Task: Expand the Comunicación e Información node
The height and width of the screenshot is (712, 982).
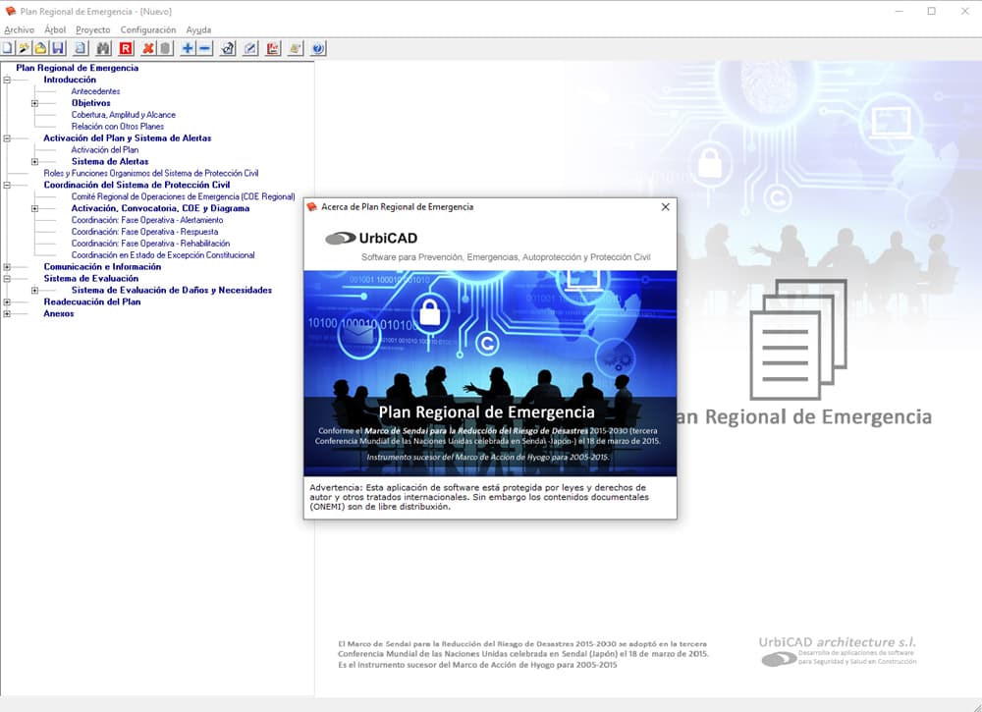Action: (x=7, y=267)
